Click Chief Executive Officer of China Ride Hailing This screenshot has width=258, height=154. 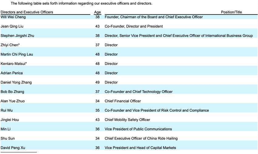[141, 139]
